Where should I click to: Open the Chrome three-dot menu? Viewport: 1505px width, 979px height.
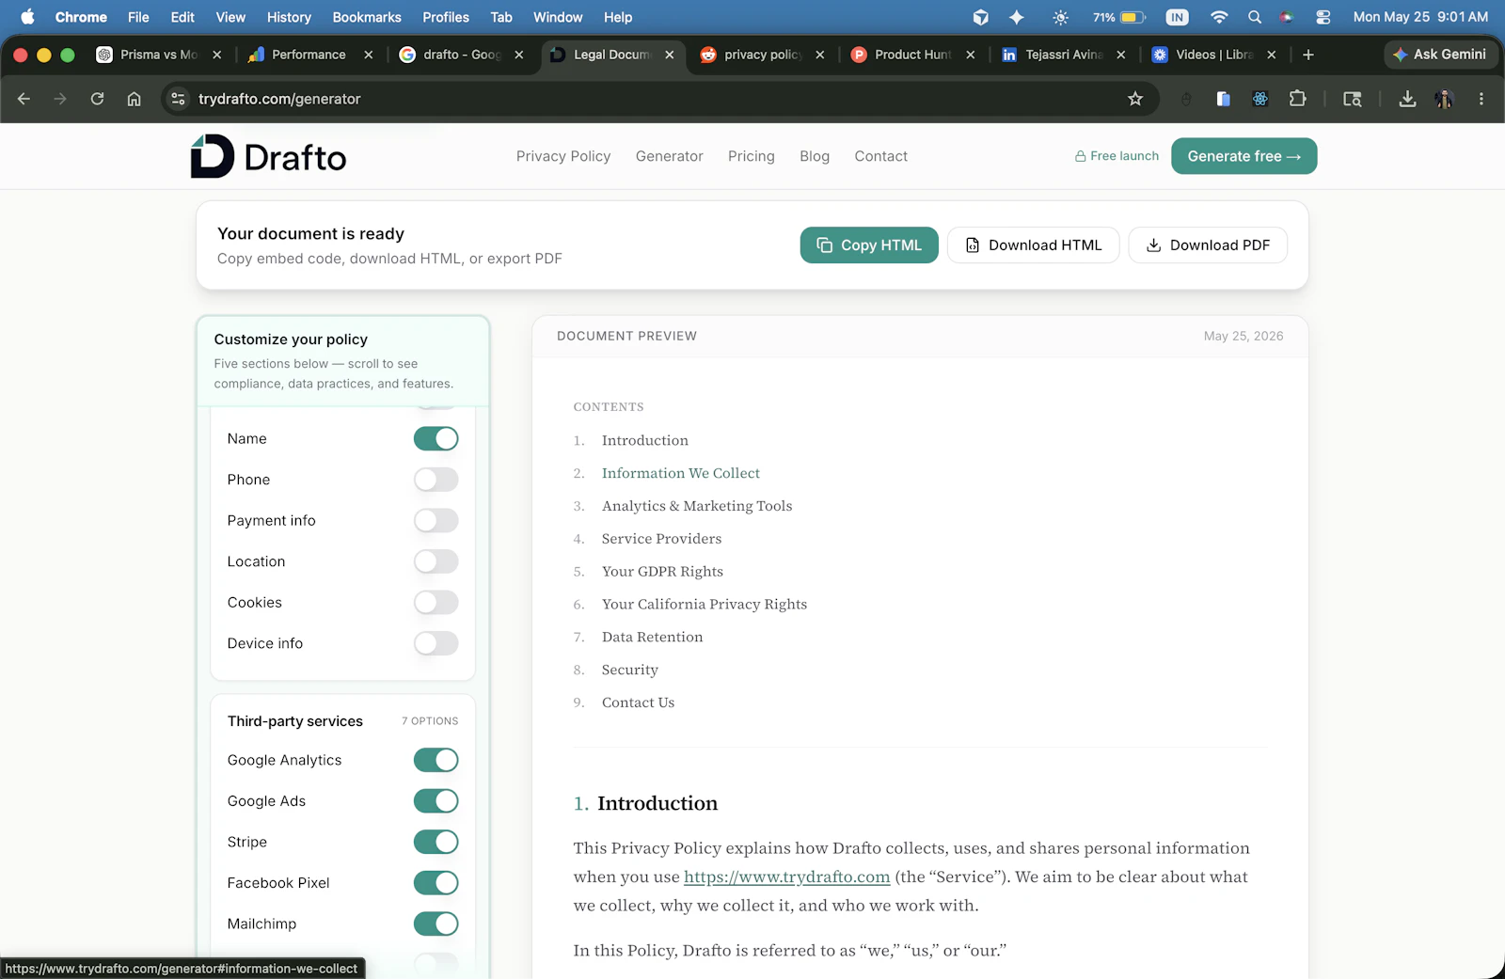(x=1481, y=99)
